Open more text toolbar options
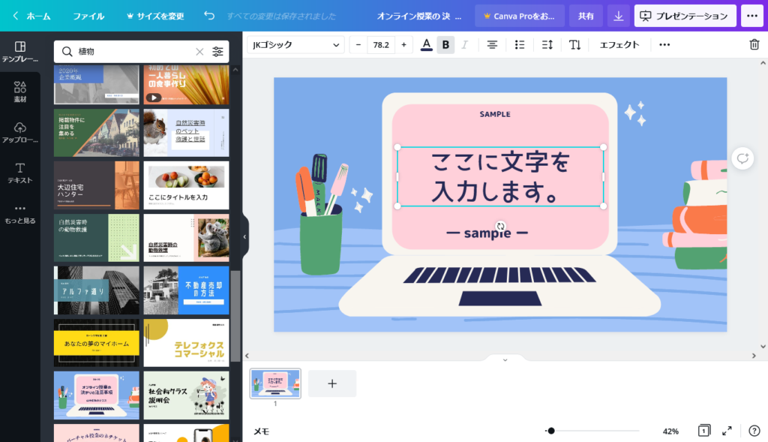This screenshot has width=768, height=442. (664, 44)
